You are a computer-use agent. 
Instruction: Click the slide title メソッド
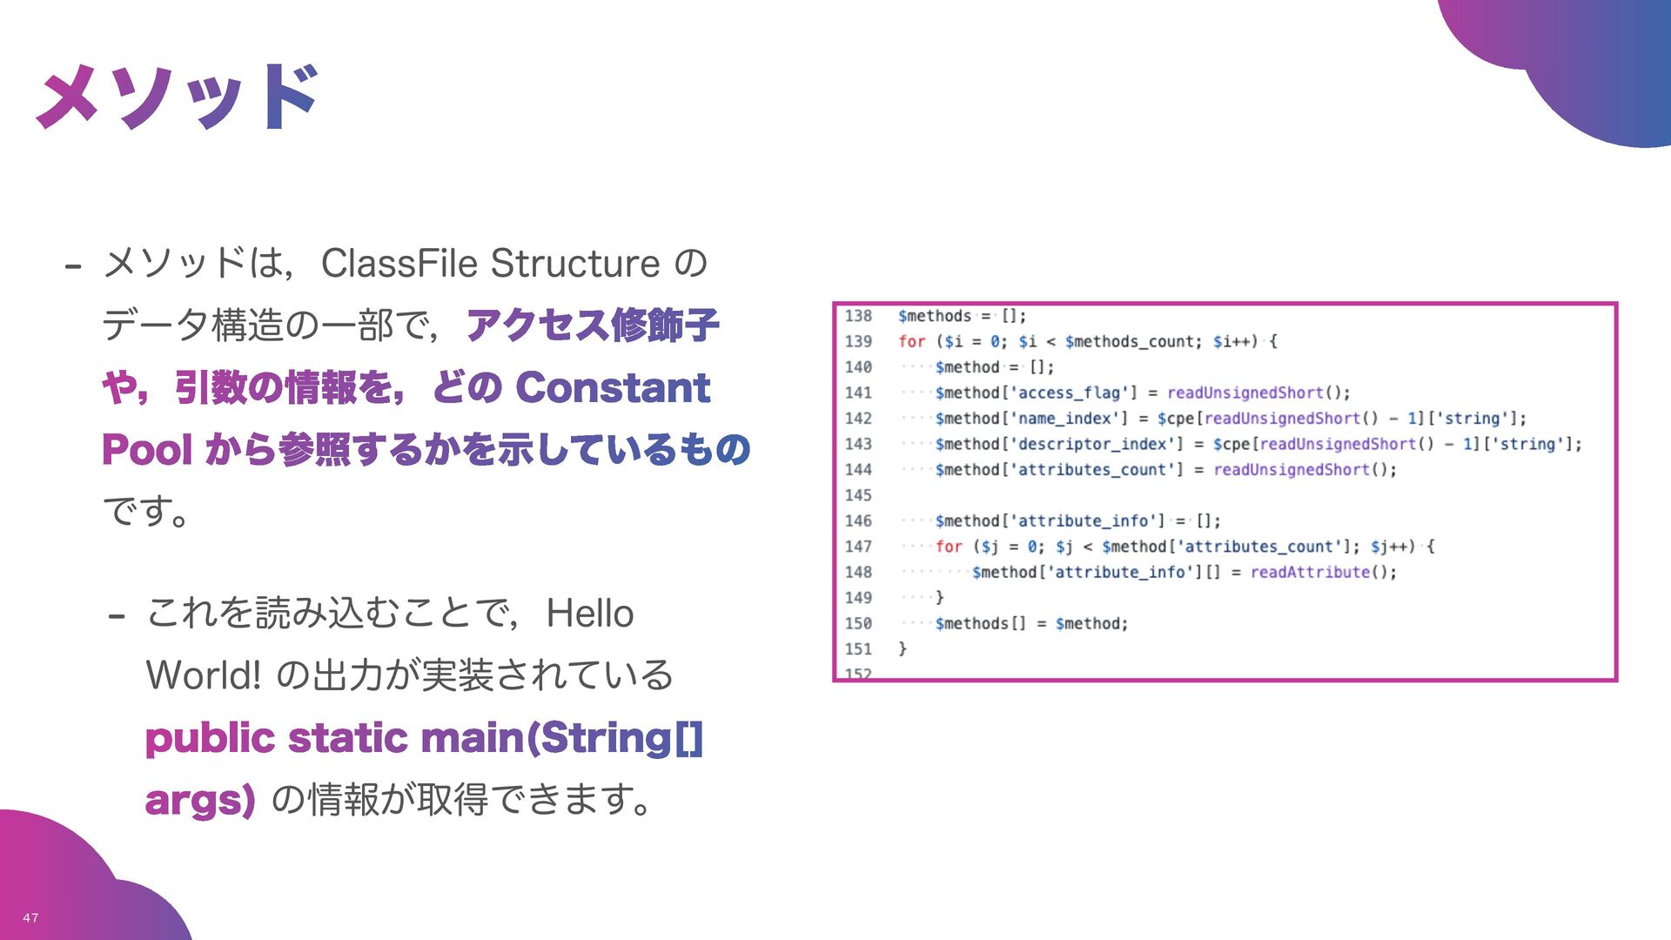[x=178, y=96]
